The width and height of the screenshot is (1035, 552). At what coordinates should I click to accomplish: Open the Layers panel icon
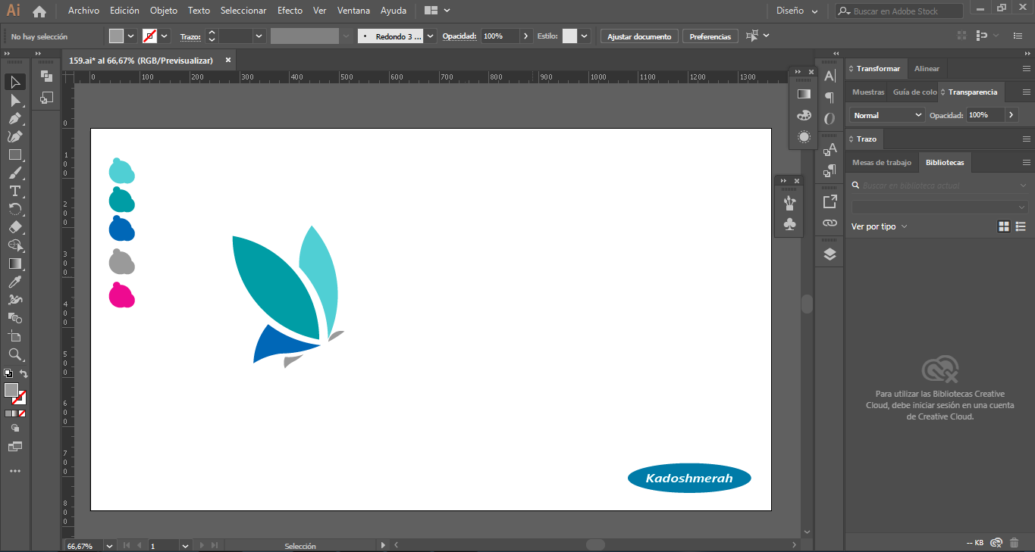[830, 254]
